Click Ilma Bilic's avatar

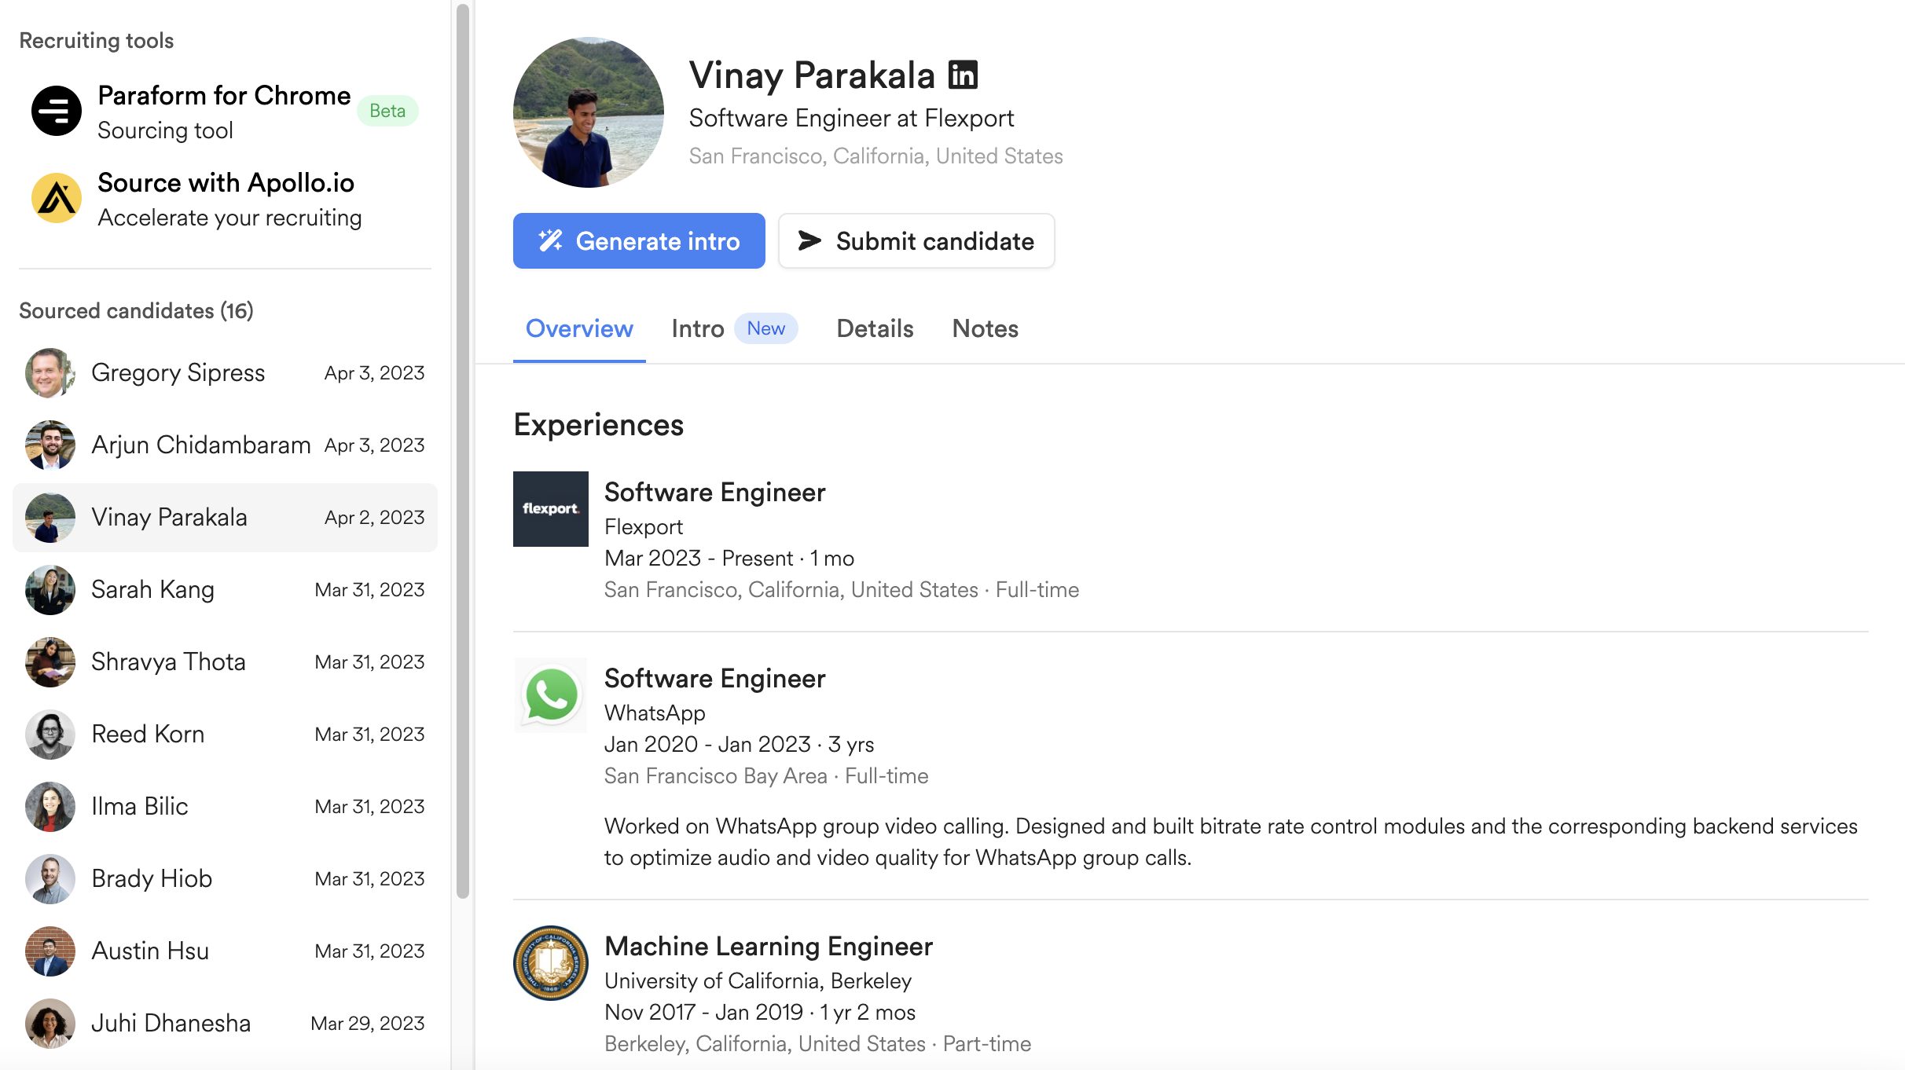tap(50, 807)
